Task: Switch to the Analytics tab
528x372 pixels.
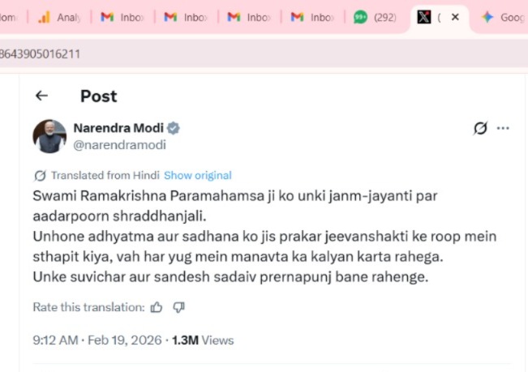Action: [59, 17]
